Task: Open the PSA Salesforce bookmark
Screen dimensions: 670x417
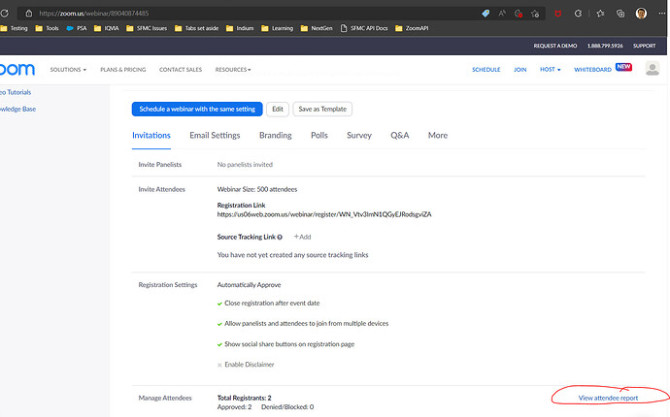Action: pos(77,28)
